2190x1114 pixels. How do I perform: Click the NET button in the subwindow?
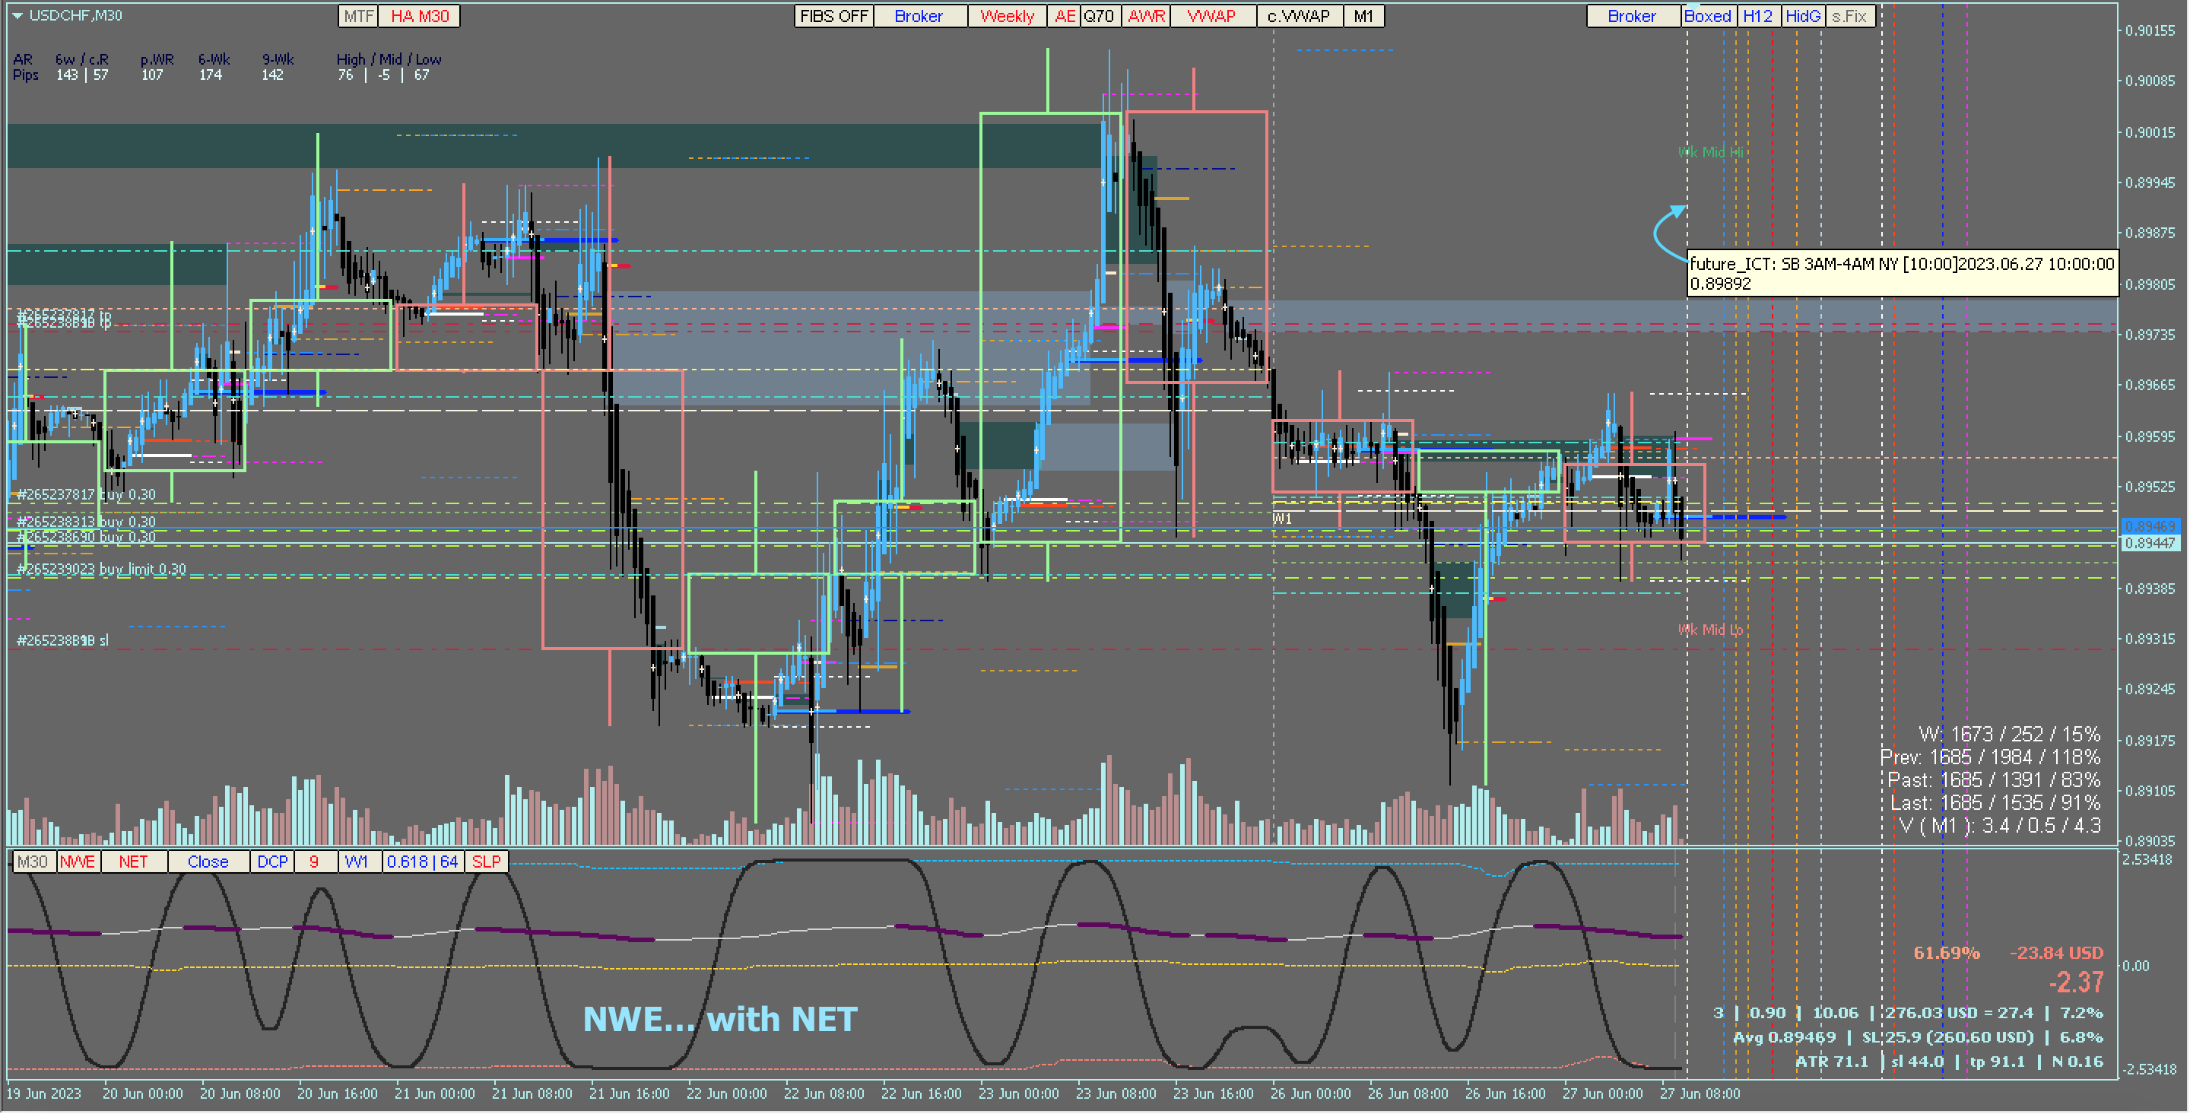pyautogui.click(x=134, y=862)
